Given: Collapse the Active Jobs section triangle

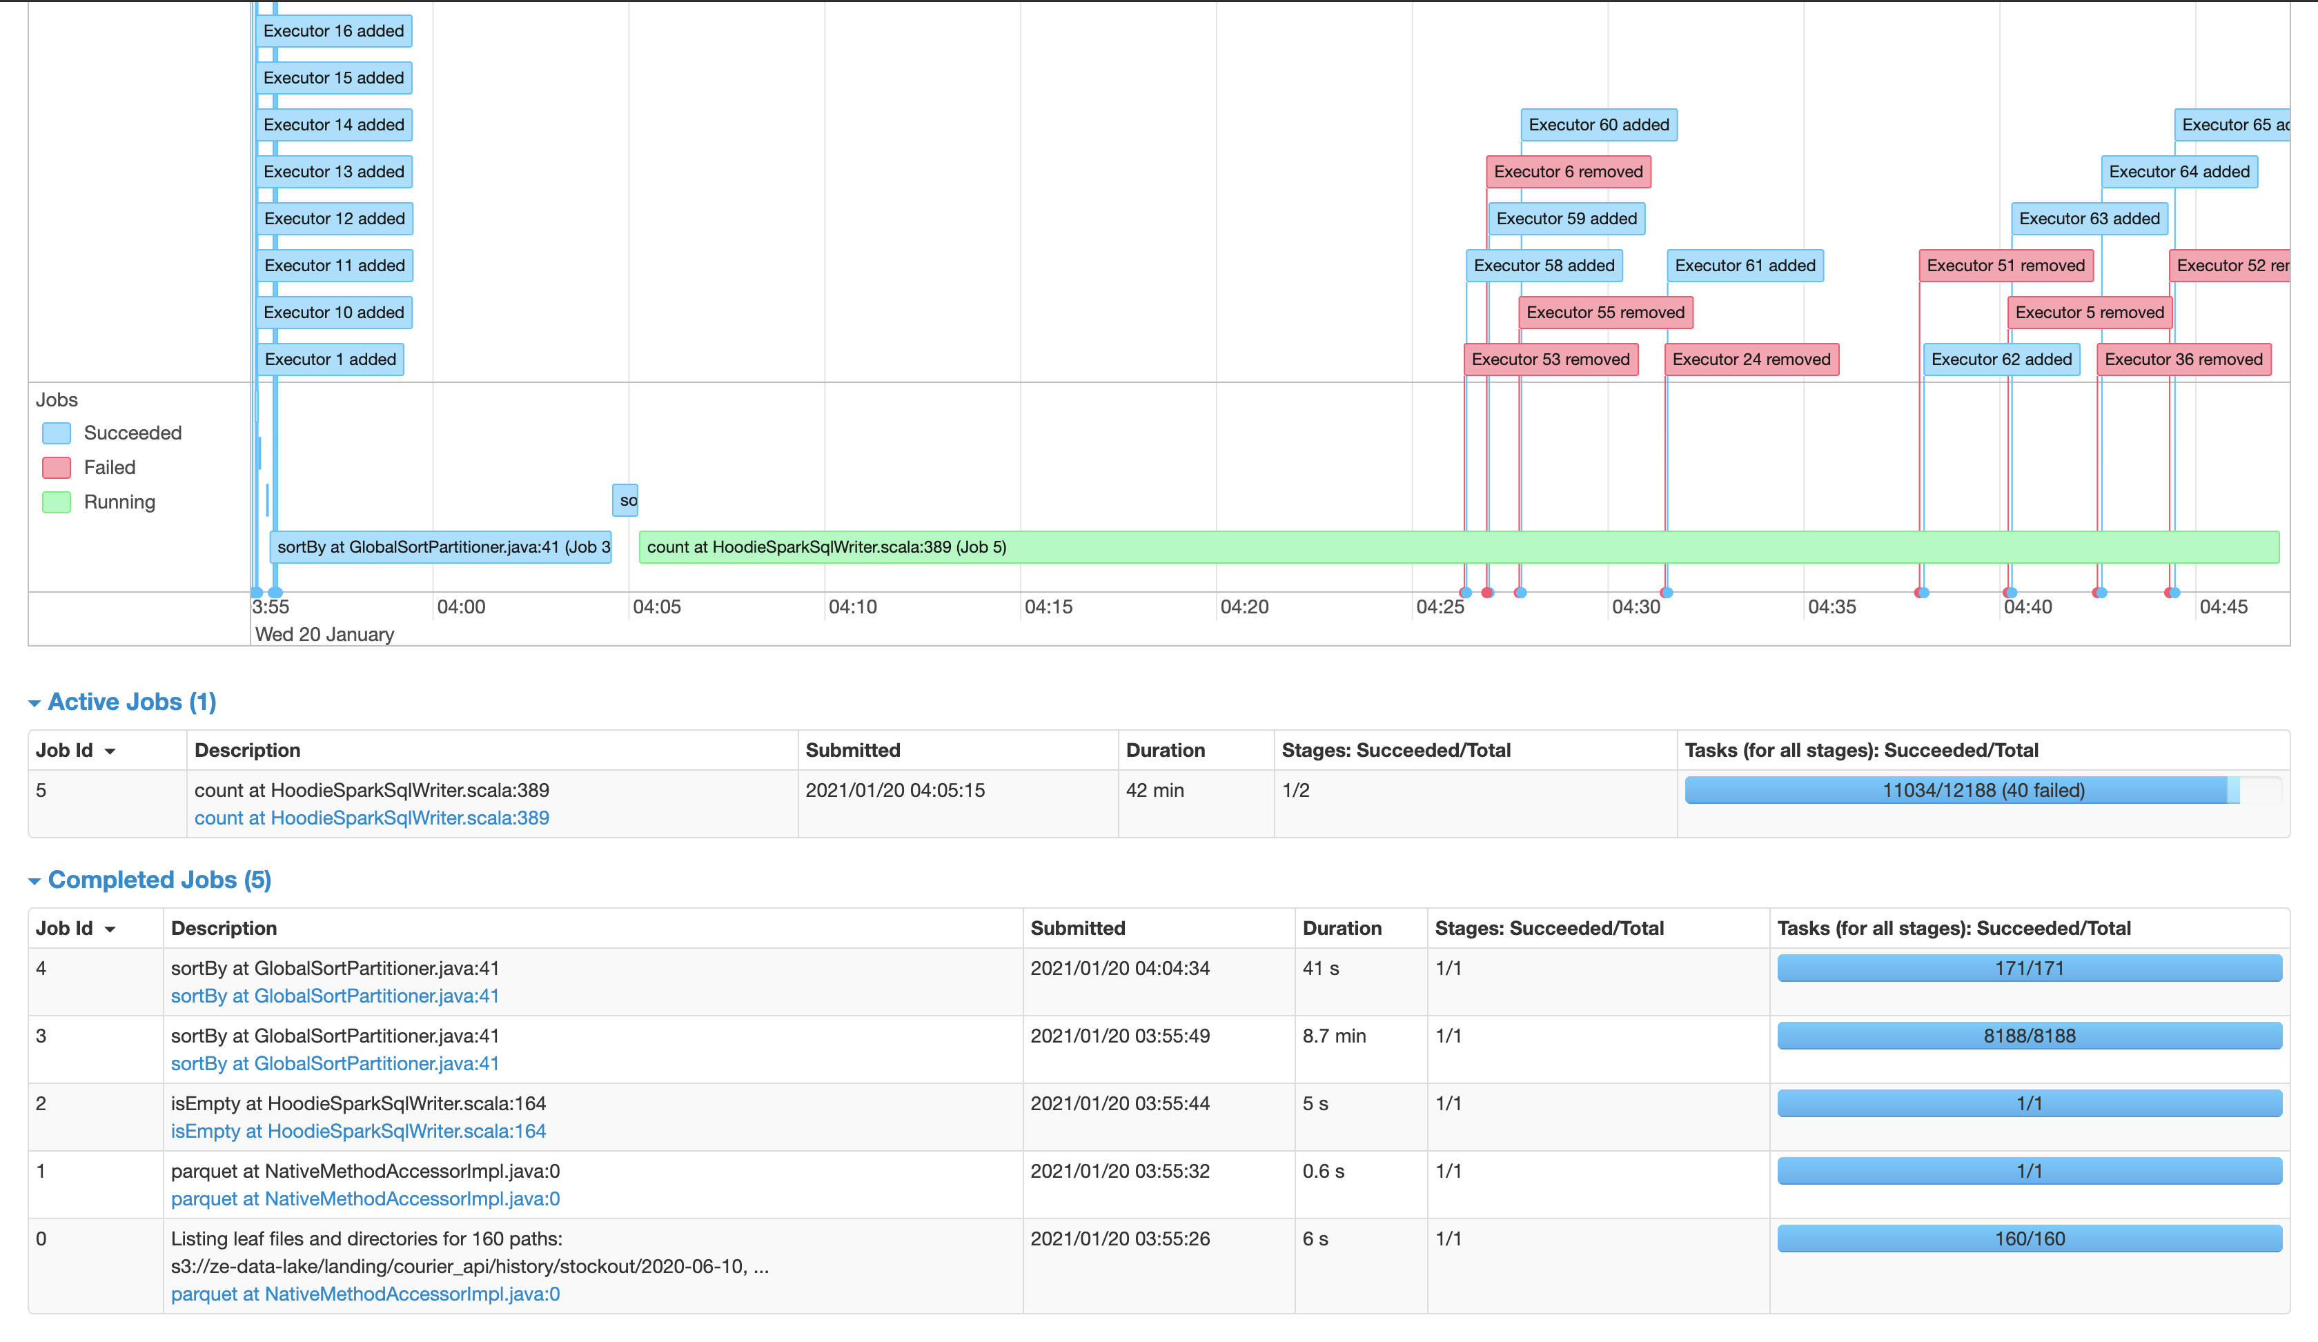Looking at the screenshot, I should [x=34, y=704].
